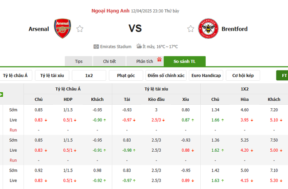Select the So sánh TL tab
This screenshot has height=189, width=288.
(184, 61)
